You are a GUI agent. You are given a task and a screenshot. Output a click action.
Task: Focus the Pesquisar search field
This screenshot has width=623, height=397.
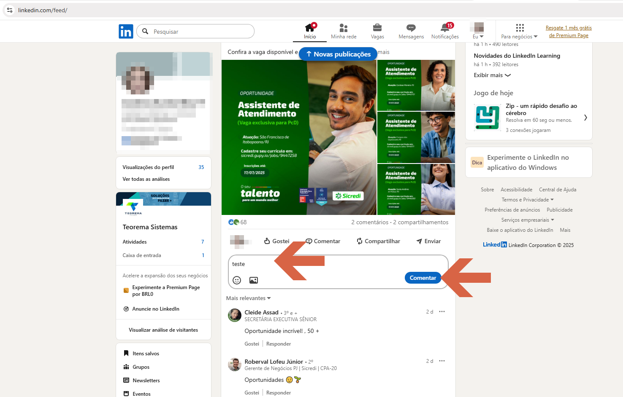click(x=195, y=31)
